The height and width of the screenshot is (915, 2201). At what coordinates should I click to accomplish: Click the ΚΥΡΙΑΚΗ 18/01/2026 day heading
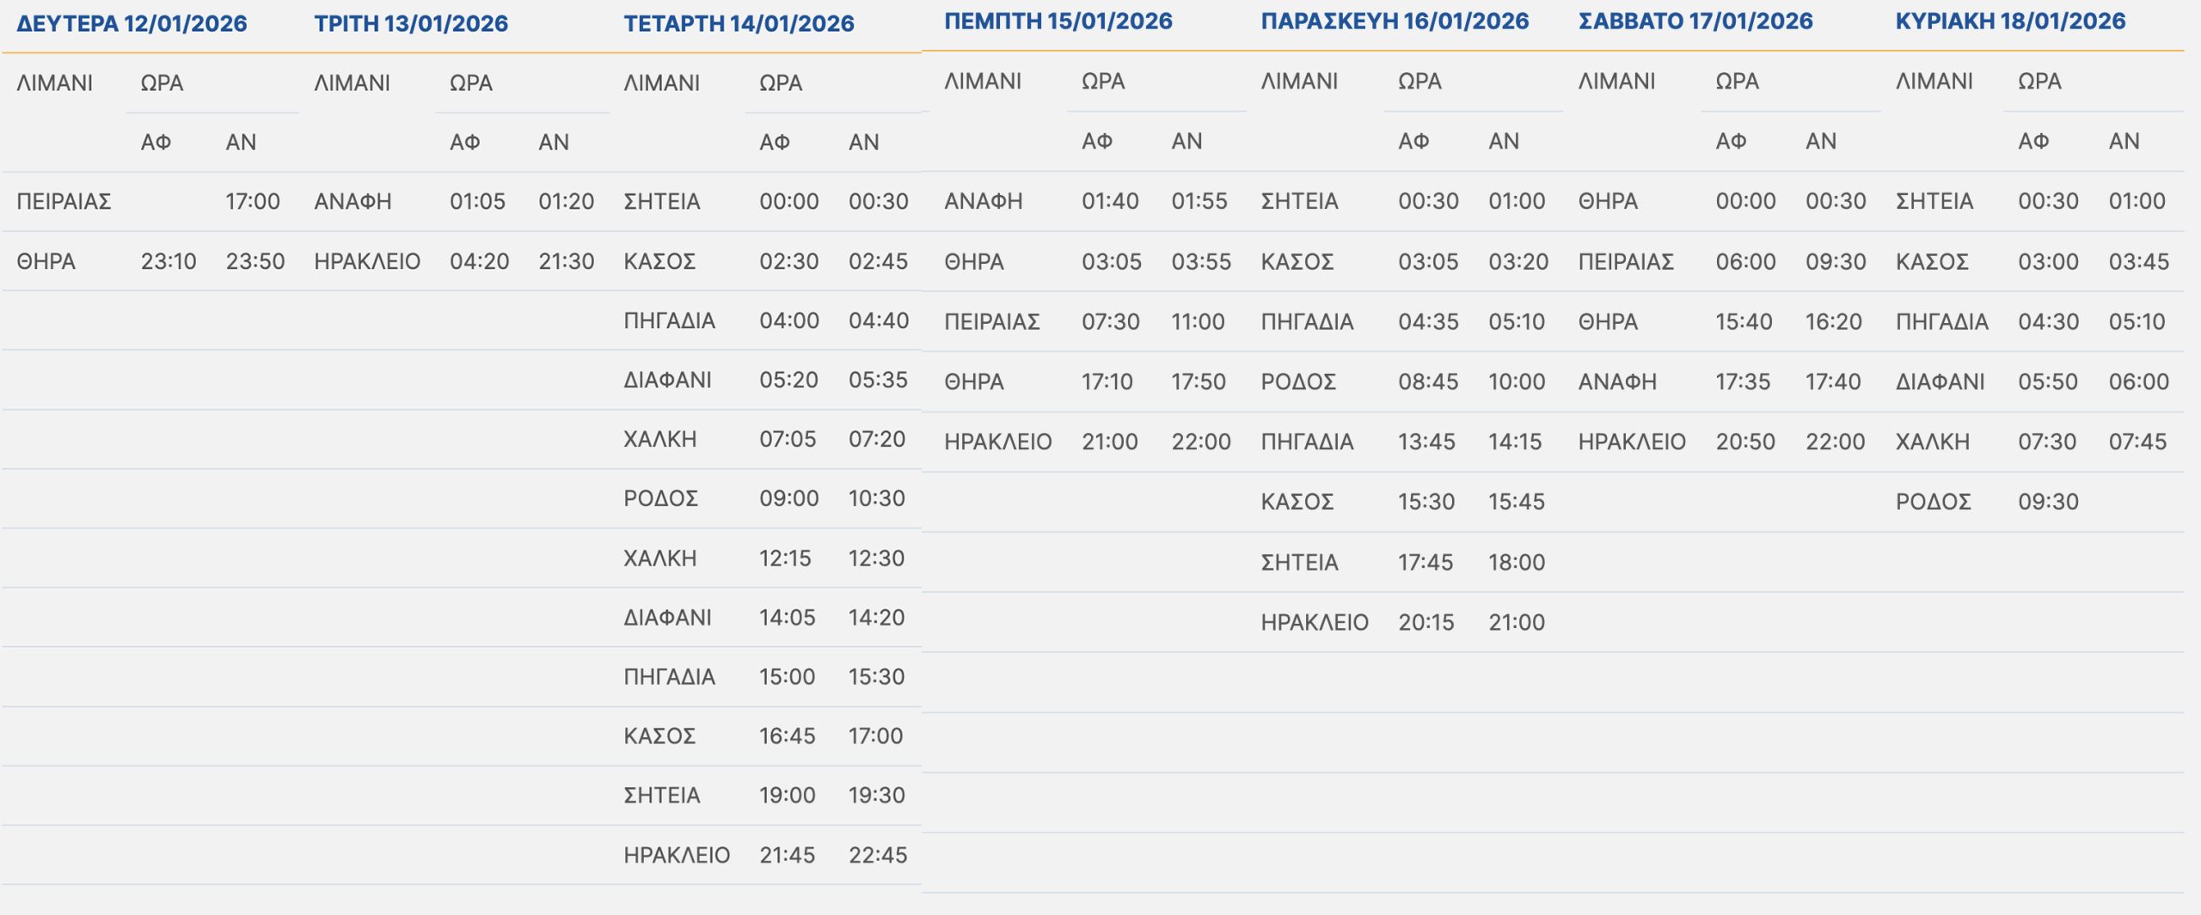click(x=2009, y=21)
